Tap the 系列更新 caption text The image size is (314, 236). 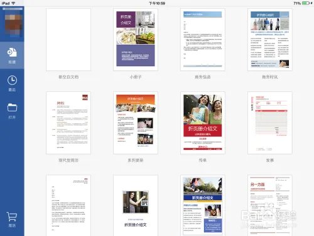tap(136, 160)
